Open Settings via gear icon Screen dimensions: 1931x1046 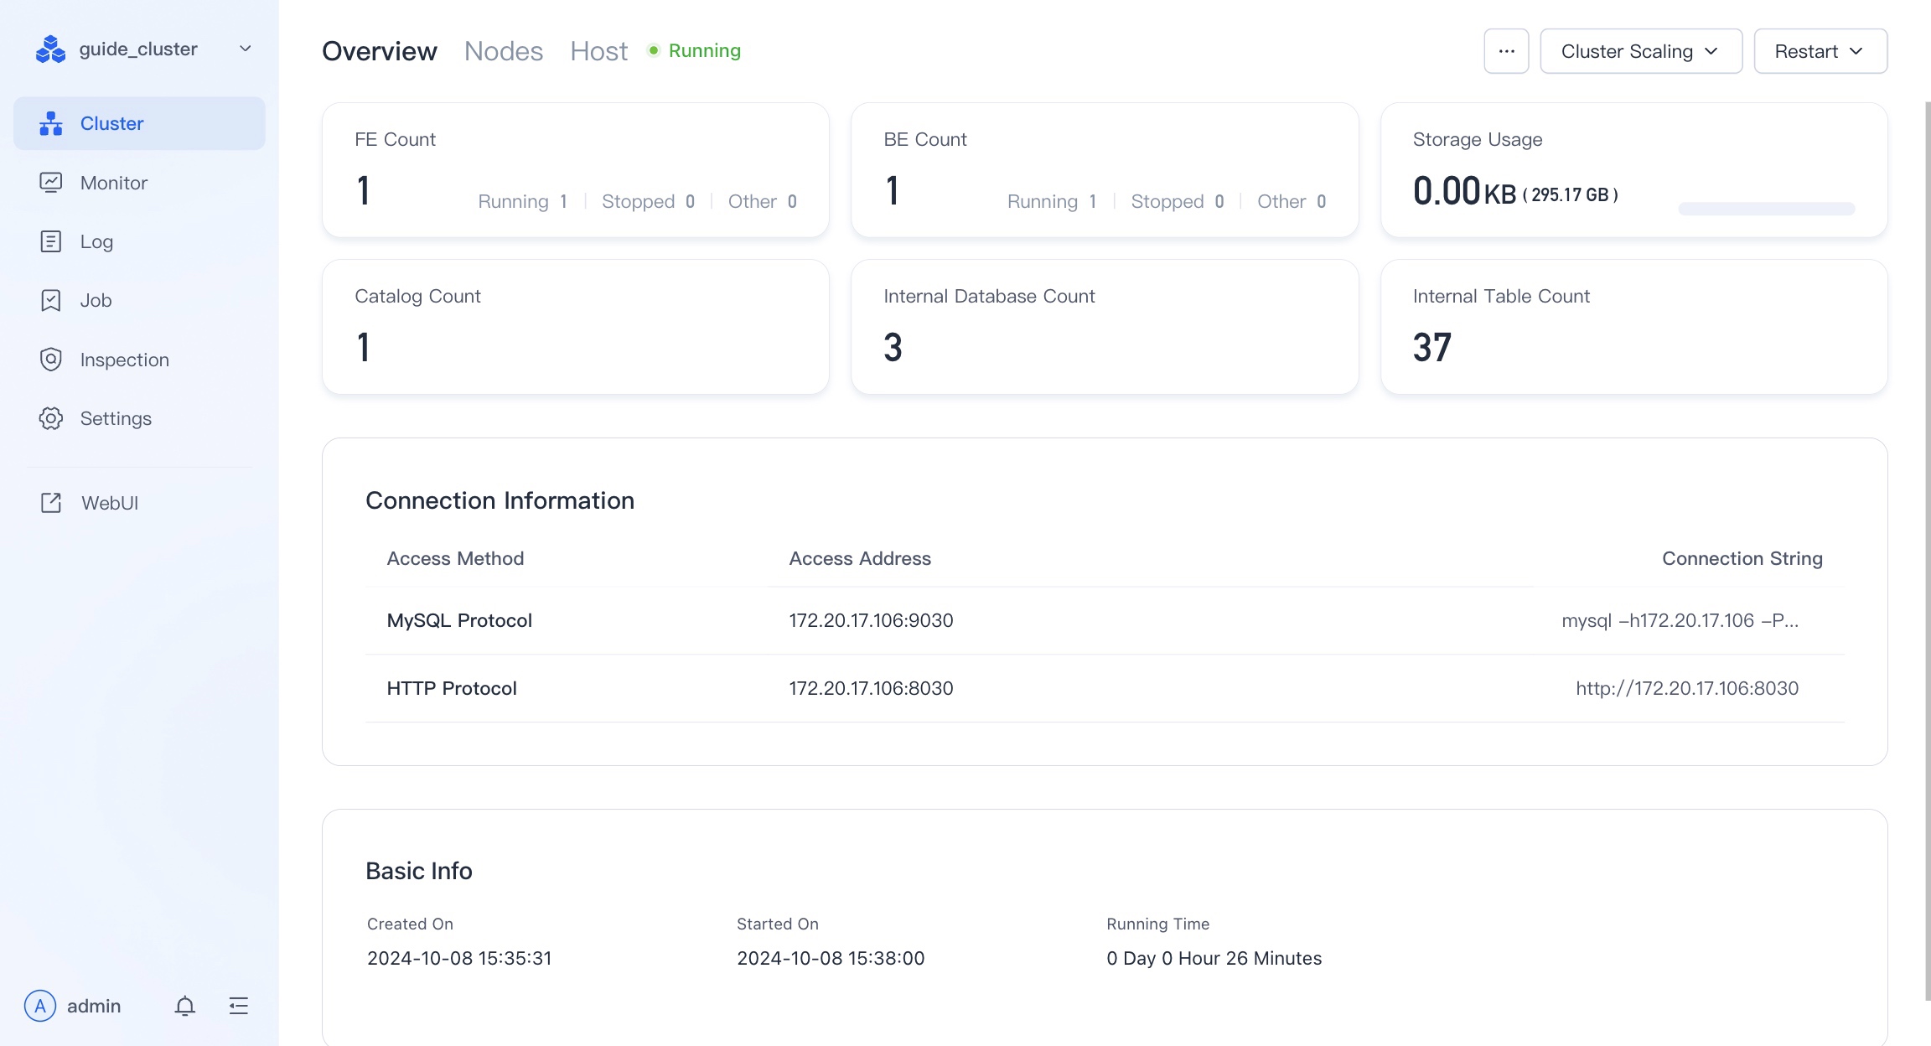[x=51, y=418]
